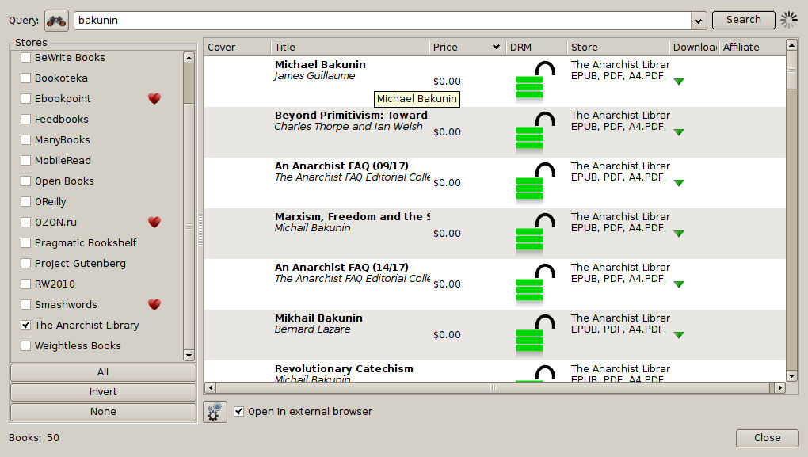
Task: Click into the Query text field
Action: [383, 21]
